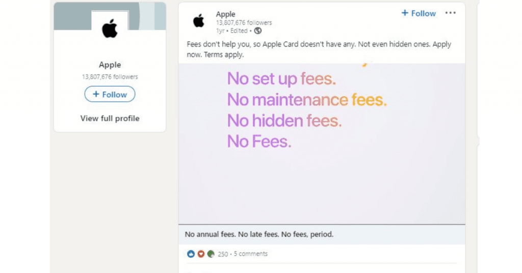
Task: Open View full profile link
Action: [x=110, y=118]
